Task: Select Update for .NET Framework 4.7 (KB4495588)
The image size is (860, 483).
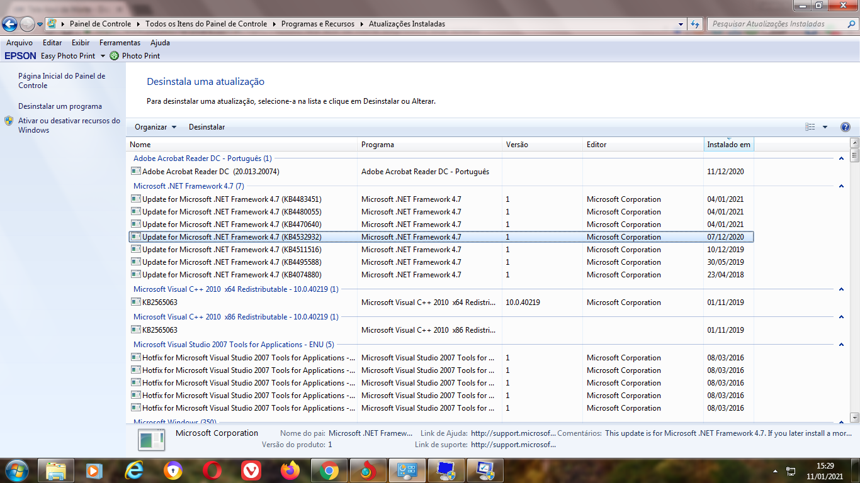Action: 441,262
